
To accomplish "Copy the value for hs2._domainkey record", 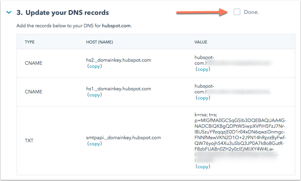I will [x=203, y=69].
